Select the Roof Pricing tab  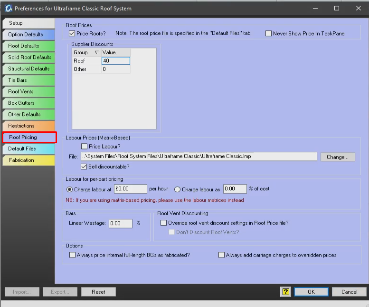click(29, 137)
